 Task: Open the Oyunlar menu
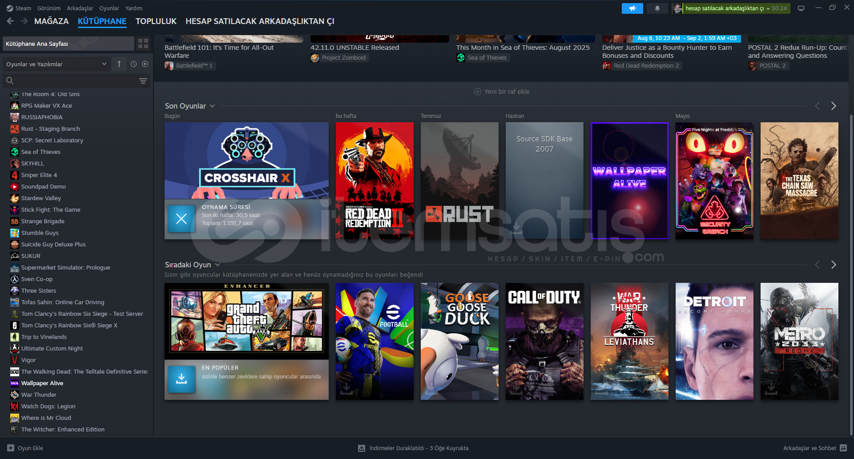coord(109,8)
